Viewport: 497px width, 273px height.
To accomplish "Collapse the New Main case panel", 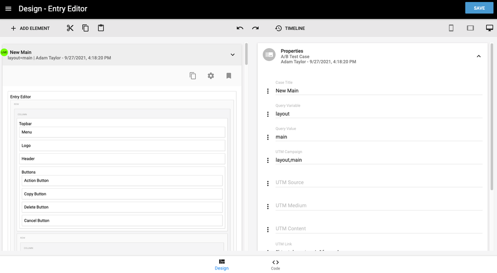I will pos(233,55).
